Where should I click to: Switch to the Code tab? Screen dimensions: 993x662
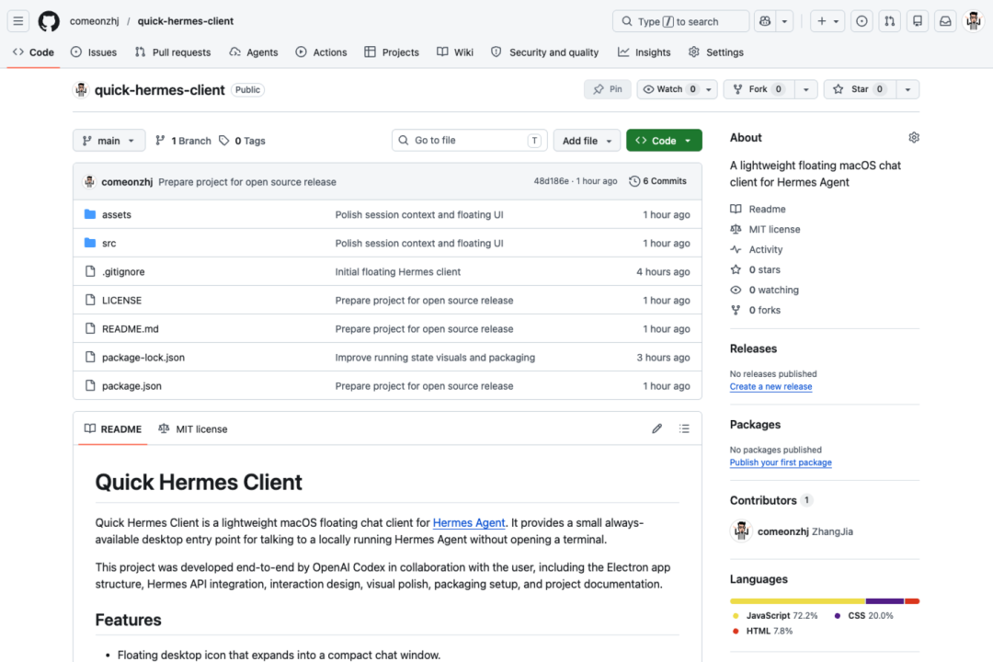pyautogui.click(x=34, y=51)
